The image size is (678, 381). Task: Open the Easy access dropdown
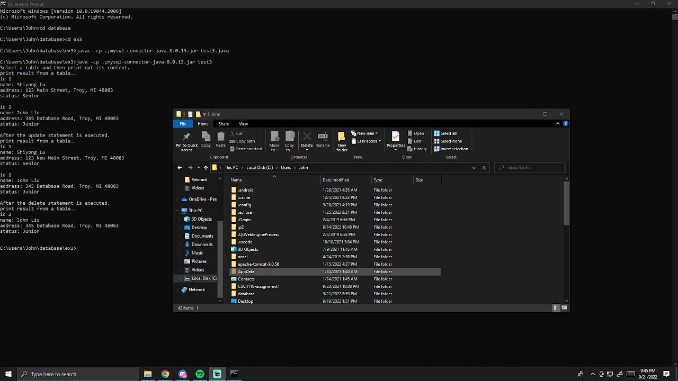point(365,141)
